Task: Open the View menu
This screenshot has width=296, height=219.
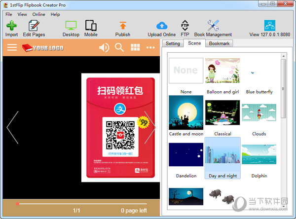Action: click(22, 14)
